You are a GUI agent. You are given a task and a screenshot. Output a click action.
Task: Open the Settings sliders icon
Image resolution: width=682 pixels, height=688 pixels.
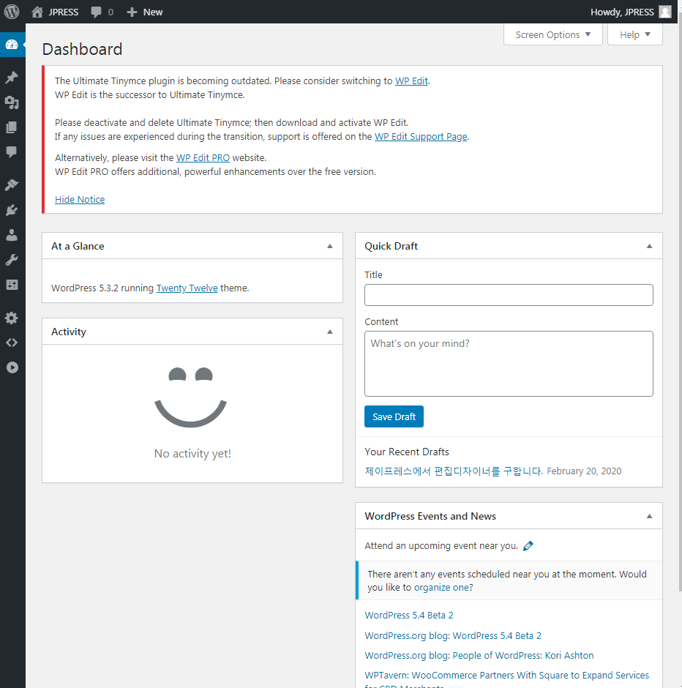tap(12, 285)
